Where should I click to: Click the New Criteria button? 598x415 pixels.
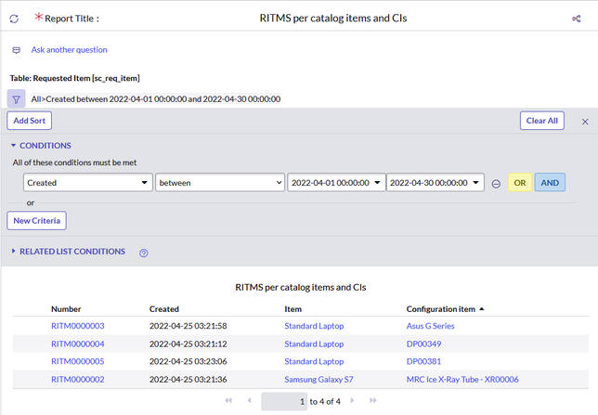[36, 220]
